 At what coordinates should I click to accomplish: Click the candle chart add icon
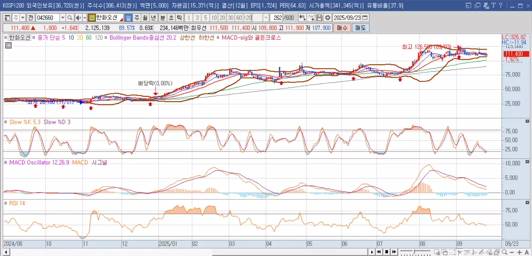tap(303, 18)
